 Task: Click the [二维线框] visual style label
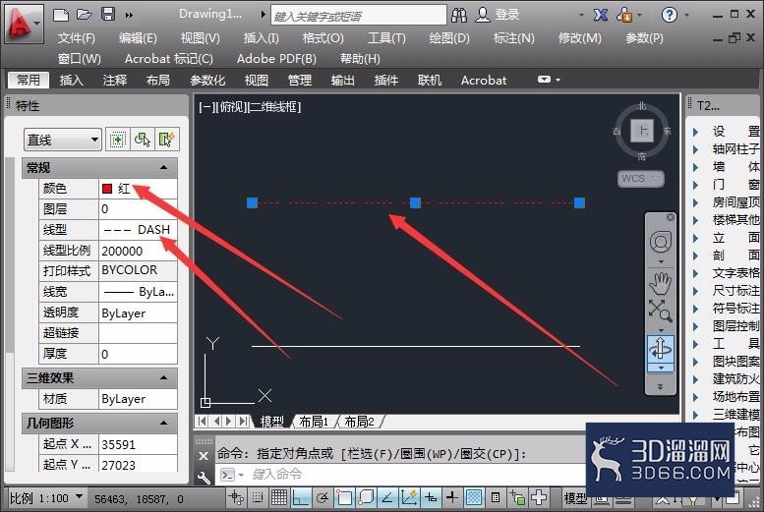pos(274,107)
